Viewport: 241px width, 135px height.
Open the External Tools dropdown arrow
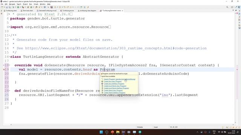pos(25,7)
